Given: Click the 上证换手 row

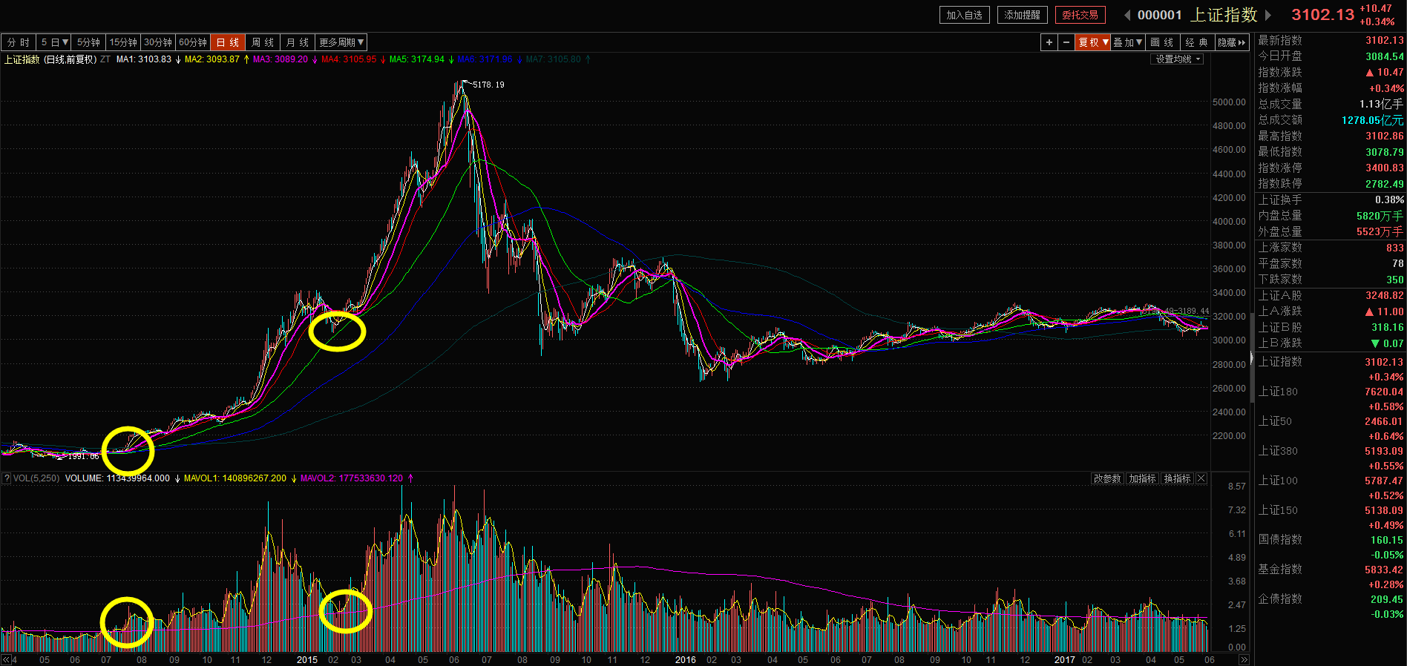Looking at the screenshot, I should (1331, 200).
